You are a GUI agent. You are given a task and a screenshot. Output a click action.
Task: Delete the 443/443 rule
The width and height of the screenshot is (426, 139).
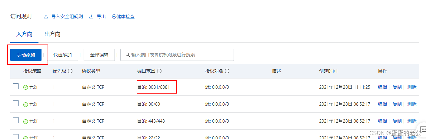(412, 121)
